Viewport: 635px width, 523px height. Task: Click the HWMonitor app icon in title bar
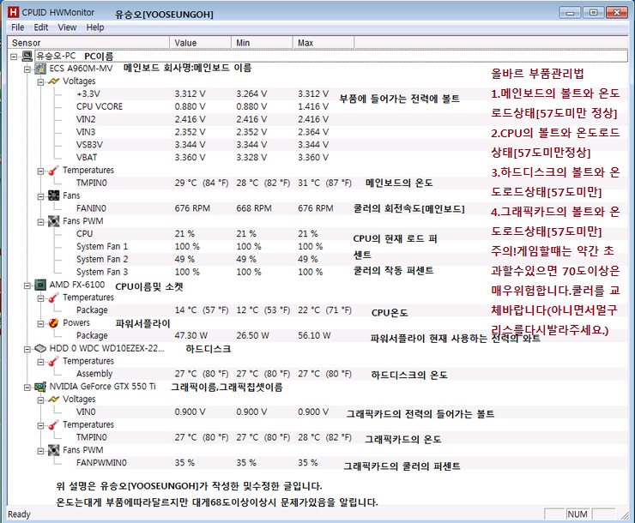14,12
